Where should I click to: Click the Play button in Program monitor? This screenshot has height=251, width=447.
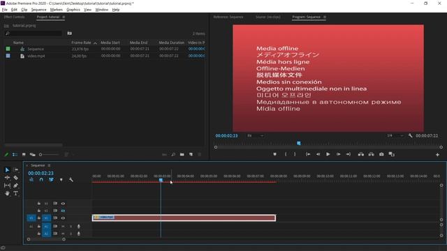tap(328, 154)
